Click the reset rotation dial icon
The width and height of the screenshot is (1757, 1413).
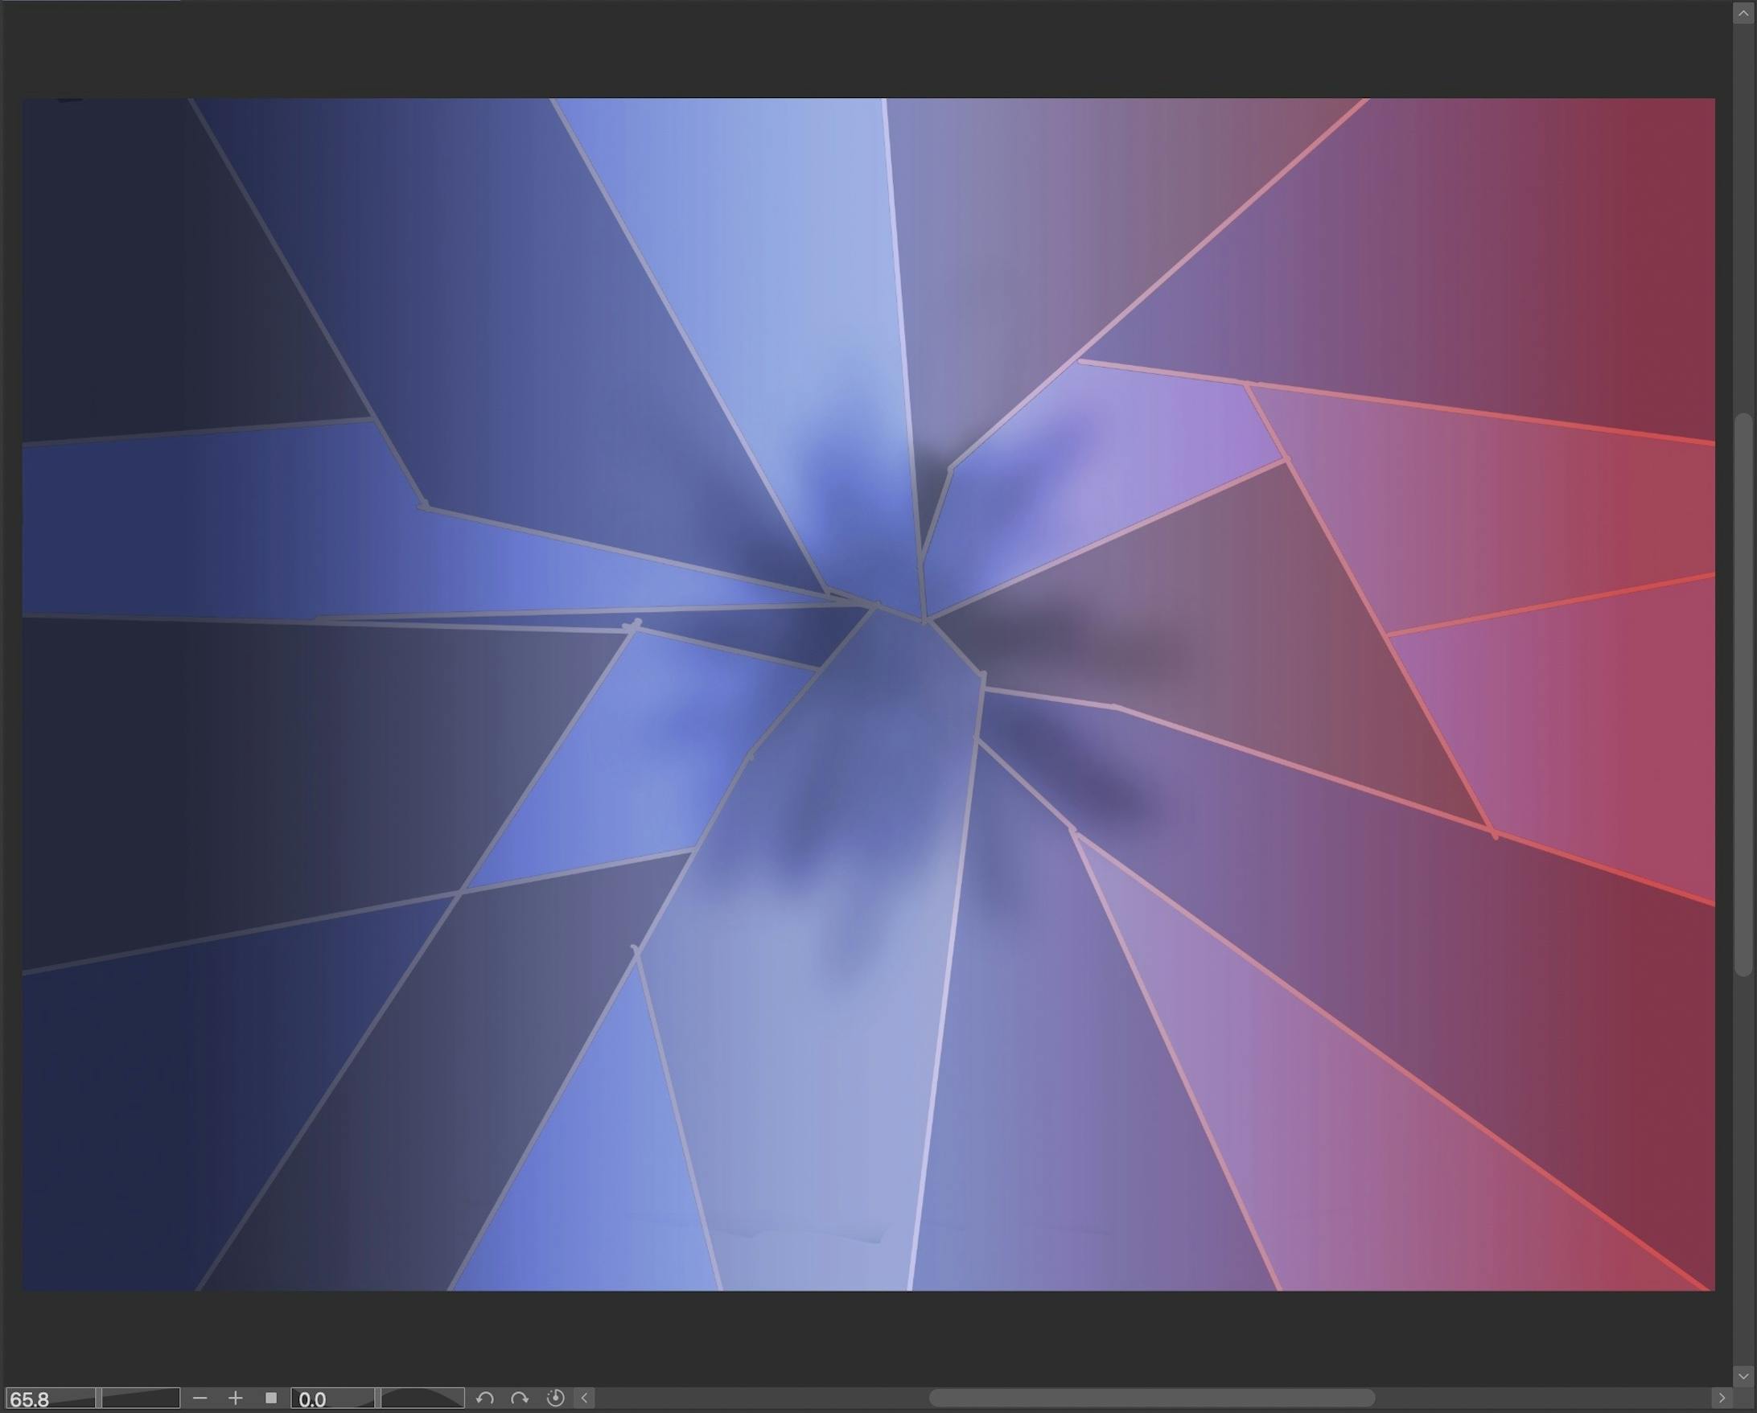[555, 1399]
